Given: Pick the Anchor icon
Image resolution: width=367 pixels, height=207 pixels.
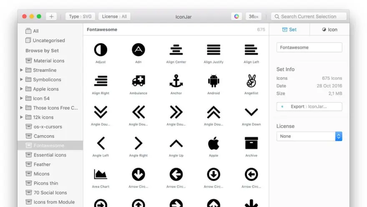Looking at the screenshot, I should pos(176,81).
